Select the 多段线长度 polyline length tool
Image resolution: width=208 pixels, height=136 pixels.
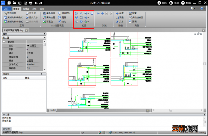pyautogui.click(x=136, y=18)
